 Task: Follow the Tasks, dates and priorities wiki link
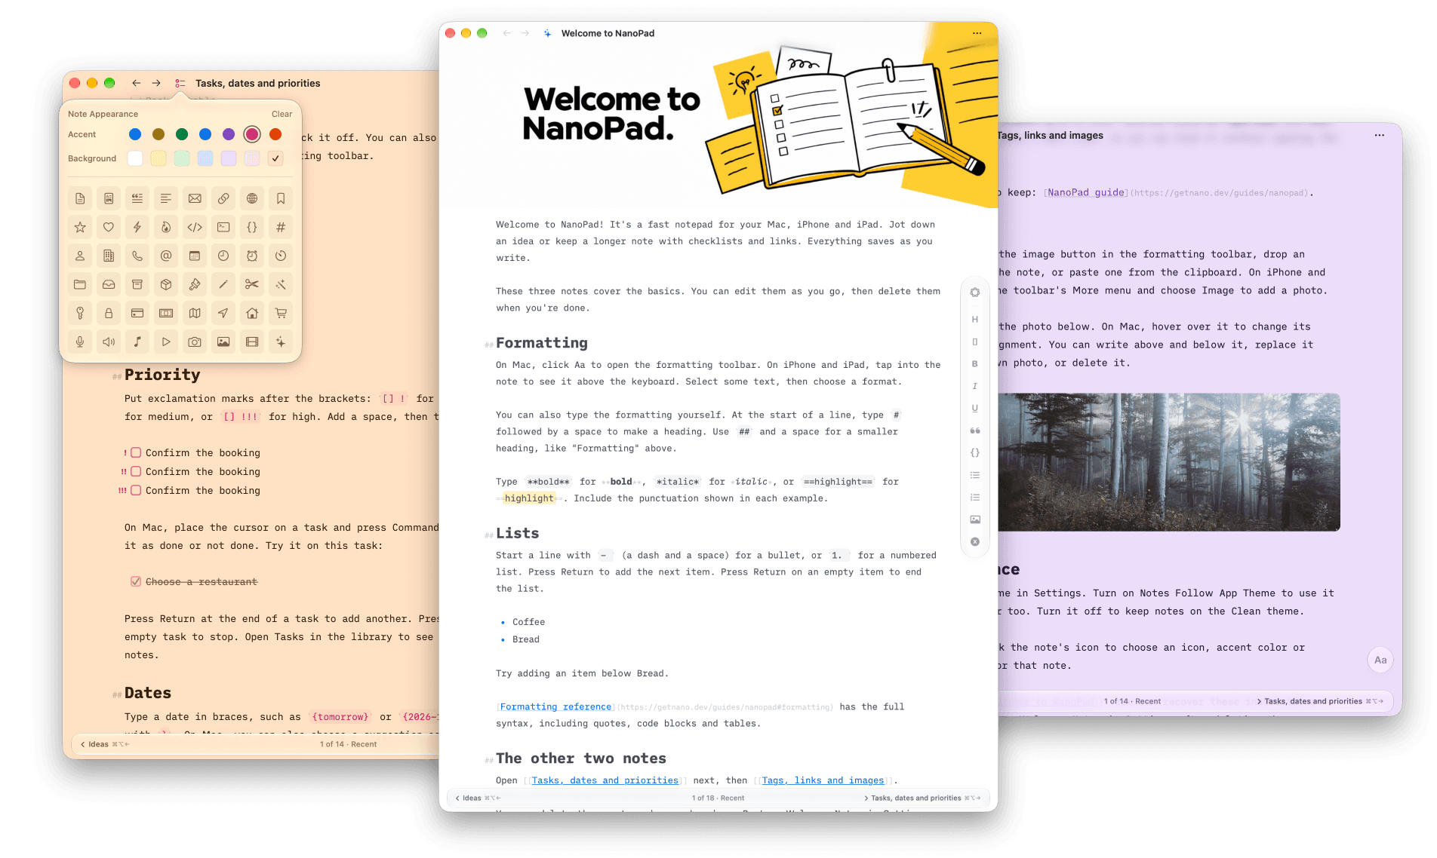pyautogui.click(x=605, y=780)
